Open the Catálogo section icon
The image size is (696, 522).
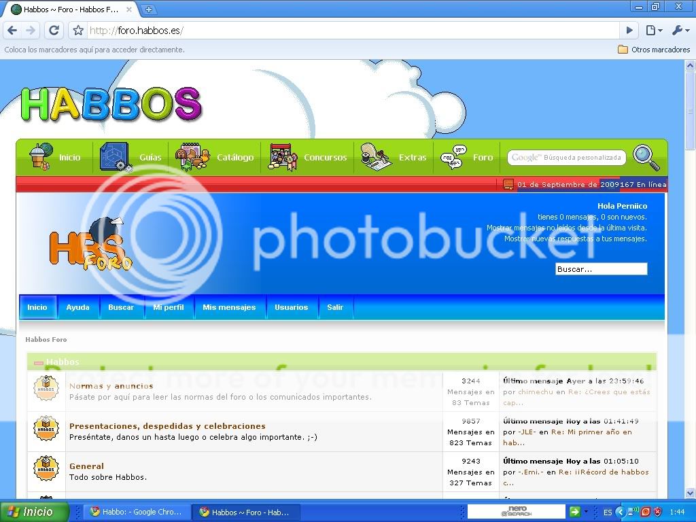coord(193,158)
